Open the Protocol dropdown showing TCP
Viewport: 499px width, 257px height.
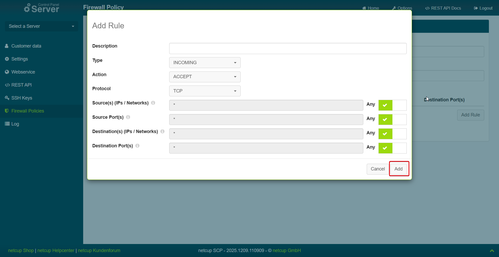[x=205, y=91]
